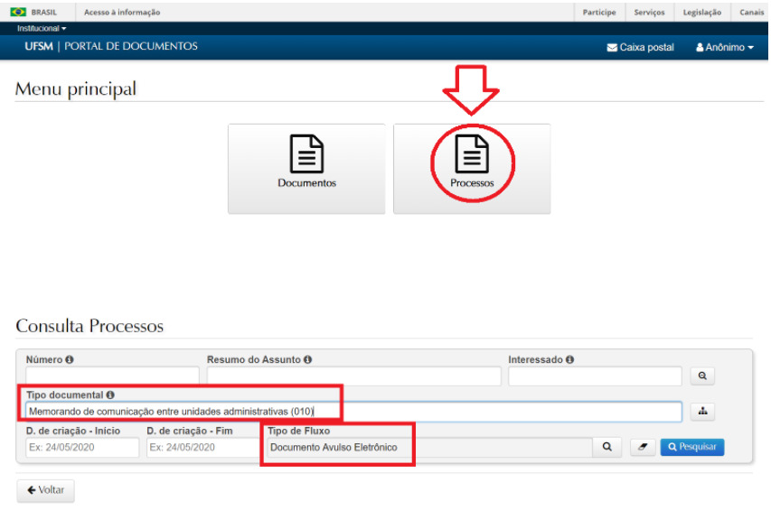Click the info icon next to Número
The image size is (771, 520).
70,359
